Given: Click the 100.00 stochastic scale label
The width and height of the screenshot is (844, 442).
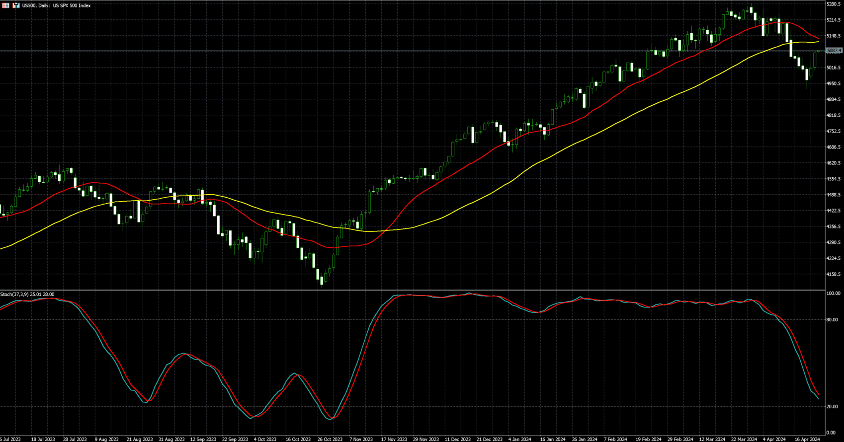Looking at the screenshot, I should tap(833, 294).
